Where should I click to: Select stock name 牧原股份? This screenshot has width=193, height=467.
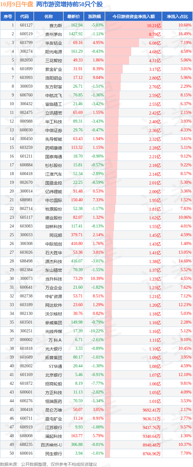(54, 209)
